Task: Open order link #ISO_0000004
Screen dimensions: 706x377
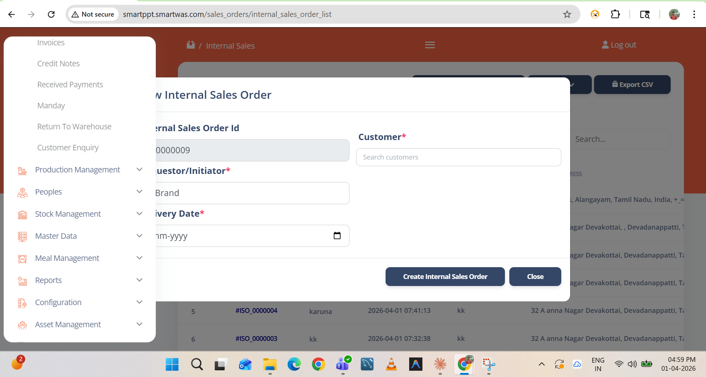Action: click(256, 311)
